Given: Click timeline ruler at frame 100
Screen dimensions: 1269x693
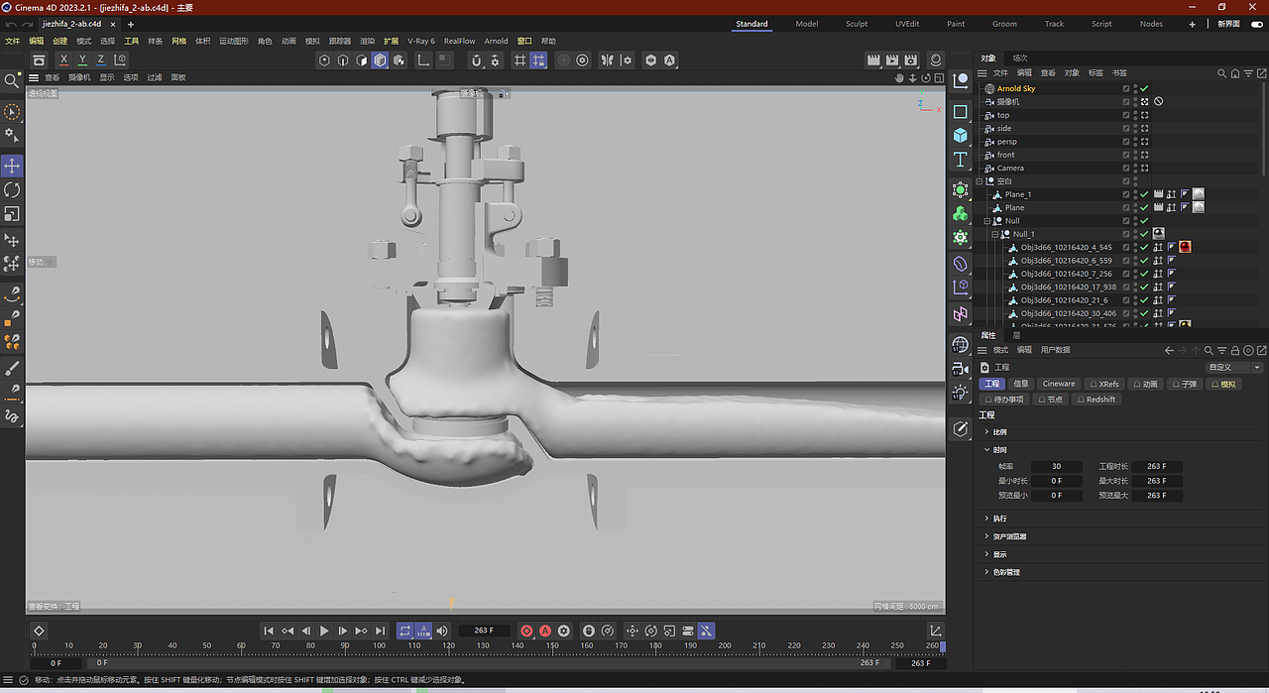Looking at the screenshot, I should pyautogui.click(x=379, y=645).
